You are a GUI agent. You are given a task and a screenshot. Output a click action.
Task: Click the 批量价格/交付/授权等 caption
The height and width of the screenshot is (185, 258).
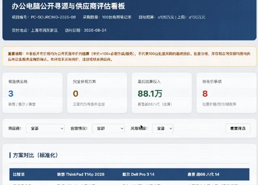(219, 104)
